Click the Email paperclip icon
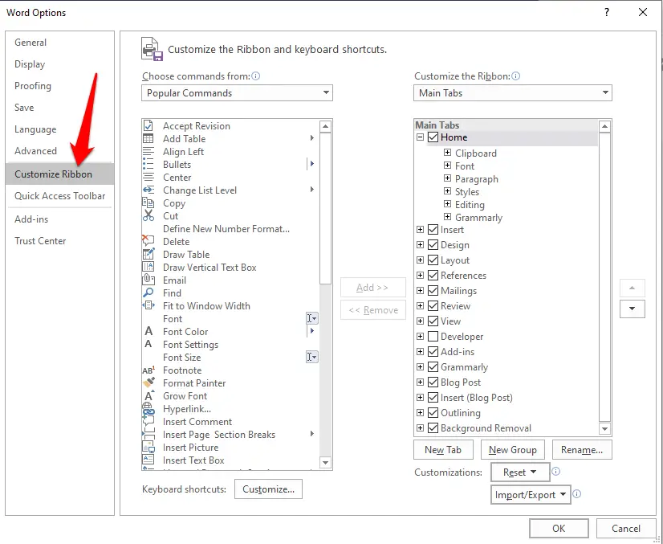Screen dimensions: 663x544 (x=148, y=280)
